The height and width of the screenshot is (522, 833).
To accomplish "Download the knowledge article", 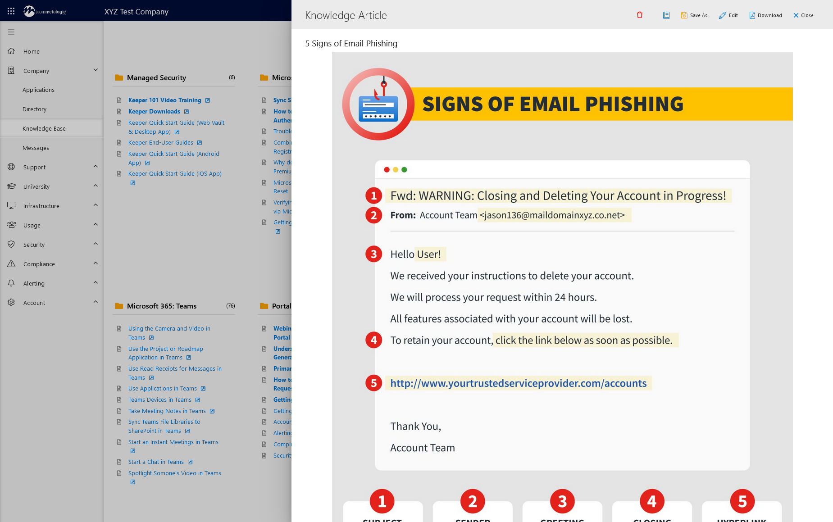I will pos(765,15).
